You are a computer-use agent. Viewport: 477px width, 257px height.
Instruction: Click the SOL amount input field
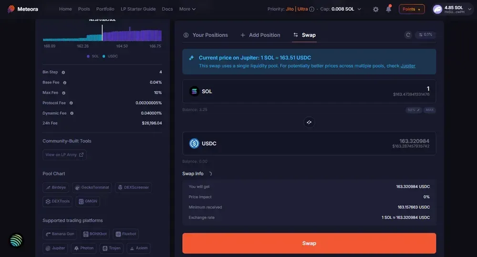click(309, 91)
